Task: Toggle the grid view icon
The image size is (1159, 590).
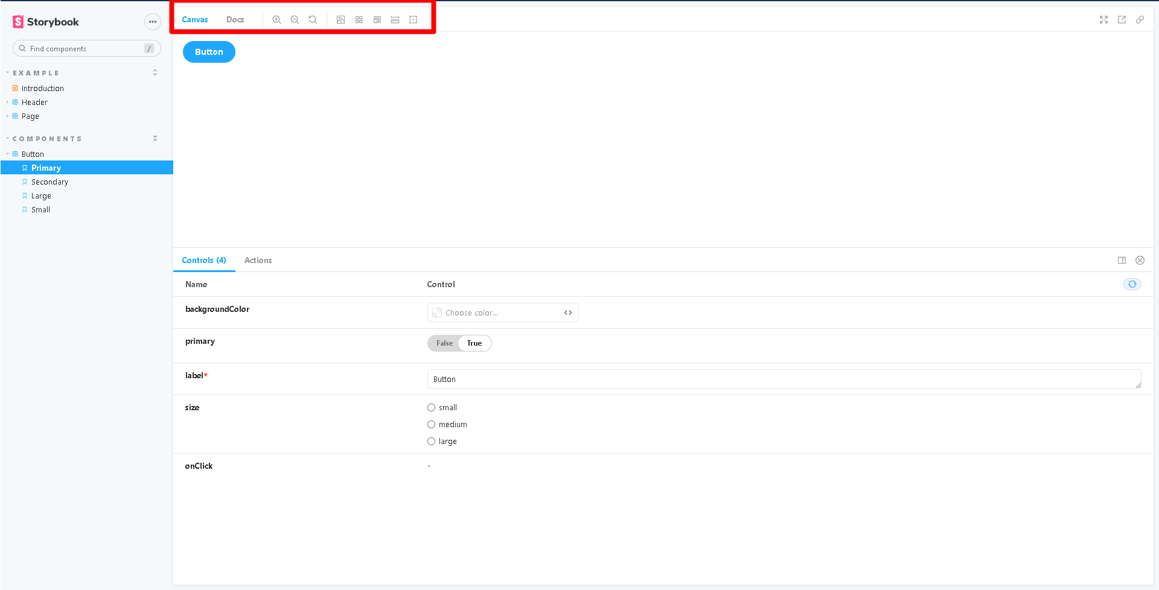Action: click(x=359, y=20)
